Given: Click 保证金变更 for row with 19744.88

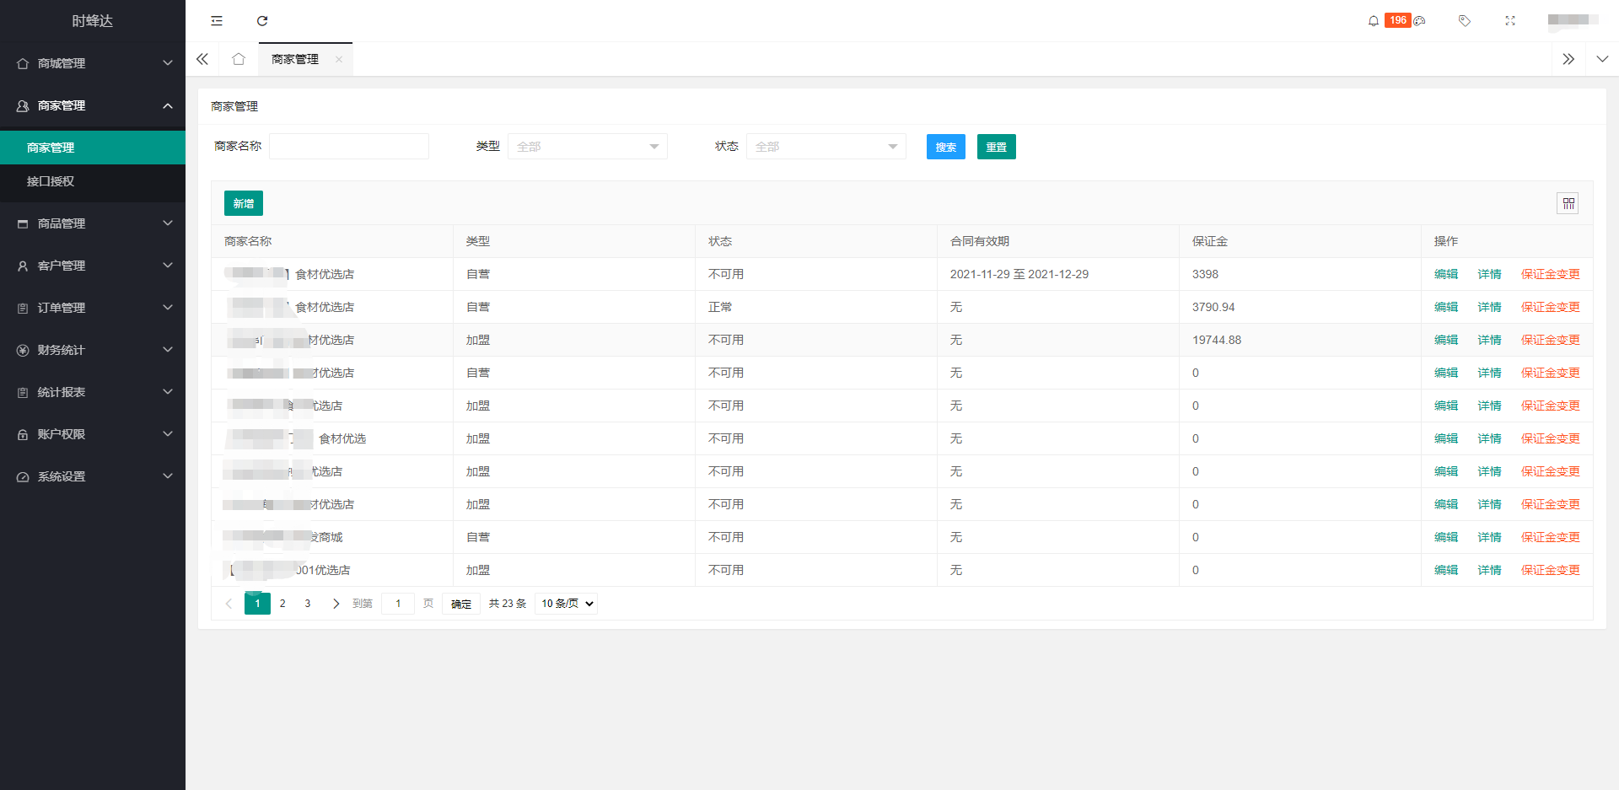Looking at the screenshot, I should tap(1551, 340).
